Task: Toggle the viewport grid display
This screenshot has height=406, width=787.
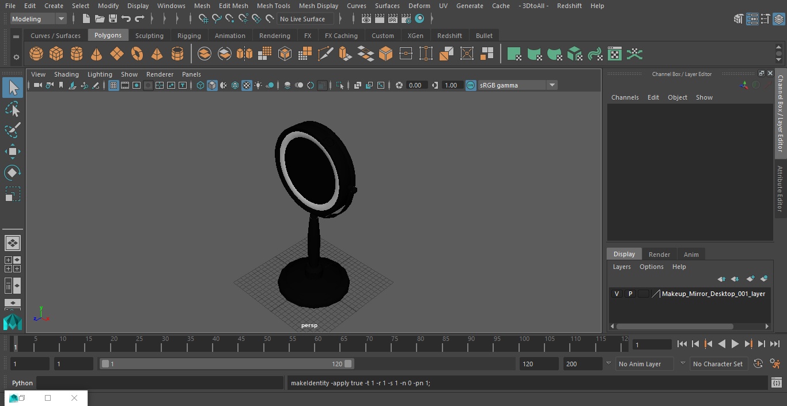Action: click(113, 85)
